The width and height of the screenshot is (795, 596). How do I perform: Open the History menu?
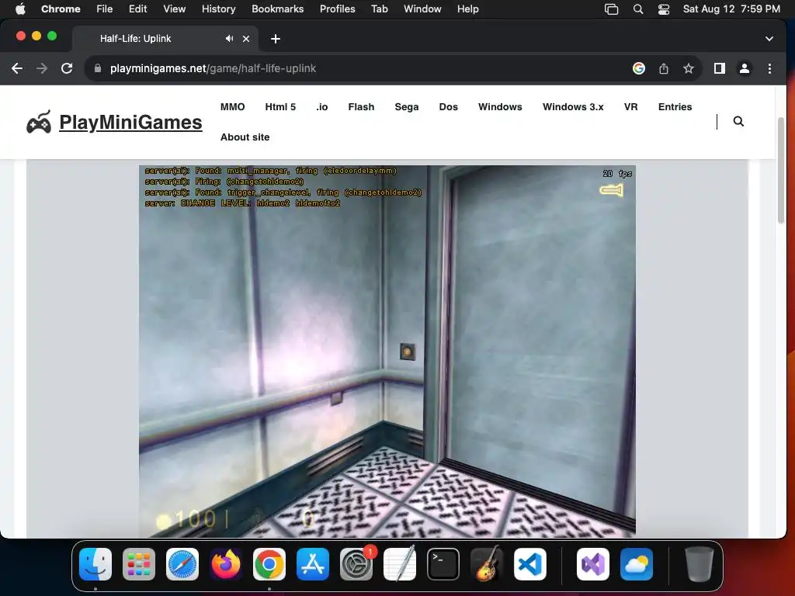point(218,9)
